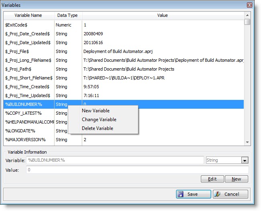The height and width of the screenshot is (211, 261).
Task: Click the New button
Action: [237, 179]
